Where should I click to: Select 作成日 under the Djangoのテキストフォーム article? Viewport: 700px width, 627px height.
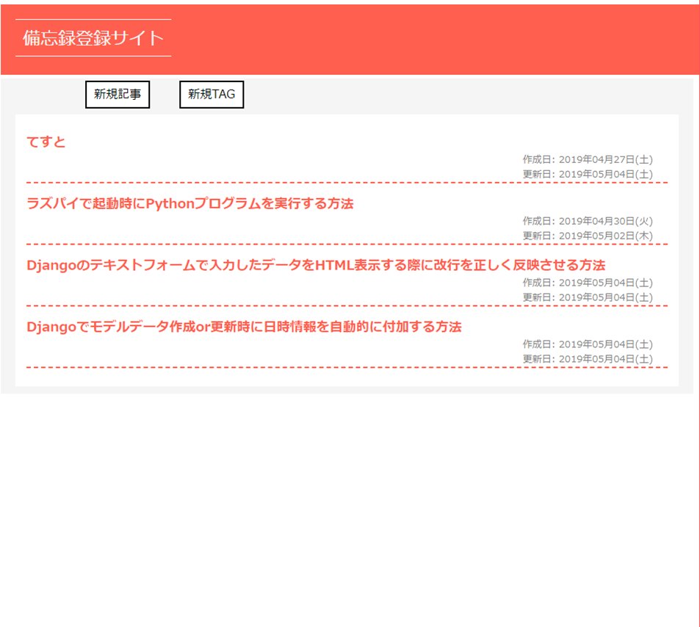coord(588,283)
